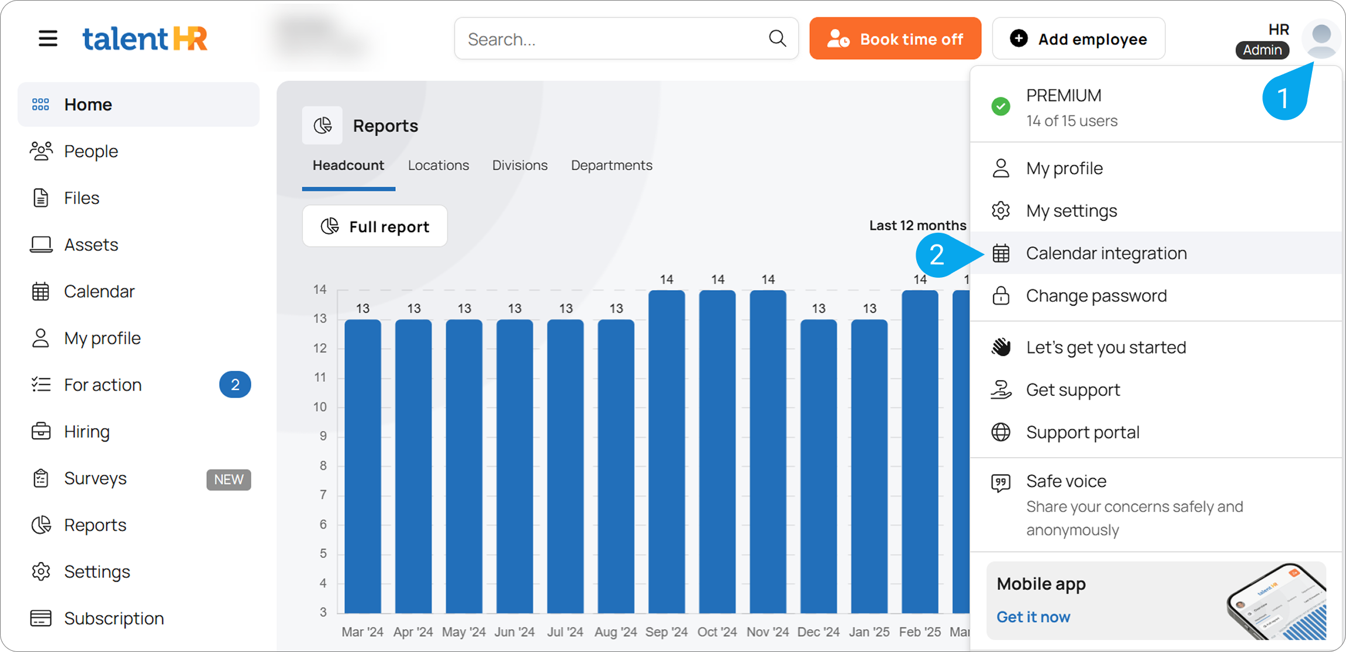The height and width of the screenshot is (652, 1346).
Task: Open Subscription in the sidebar
Action: click(x=139, y=618)
